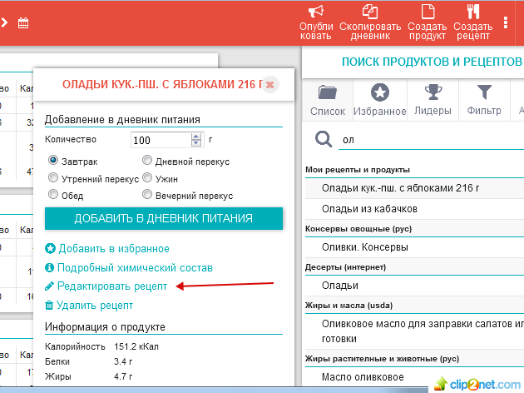Image resolution: width=524 pixels, height=393 pixels.
Task: Click Редактировать рецепт link
Action: pyautogui.click(x=111, y=286)
